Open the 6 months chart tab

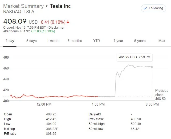tap(75, 41)
